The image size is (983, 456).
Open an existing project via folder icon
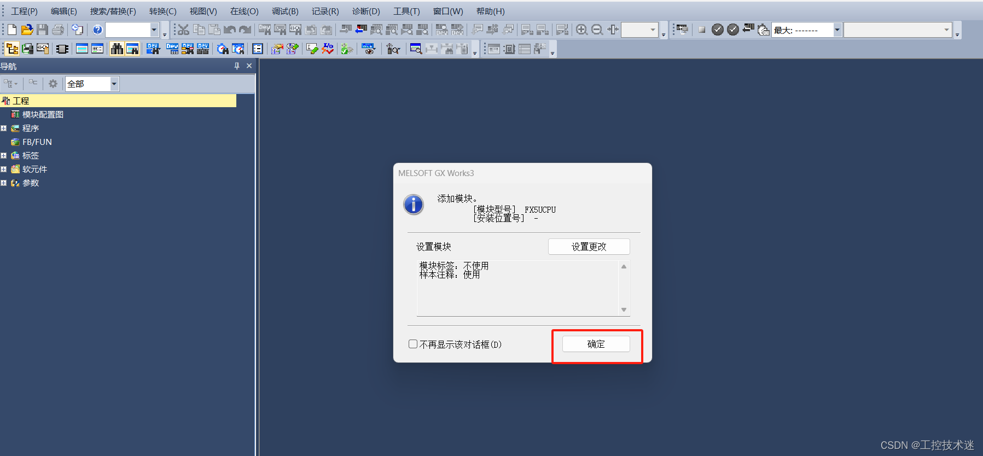(x=27, y=30)
